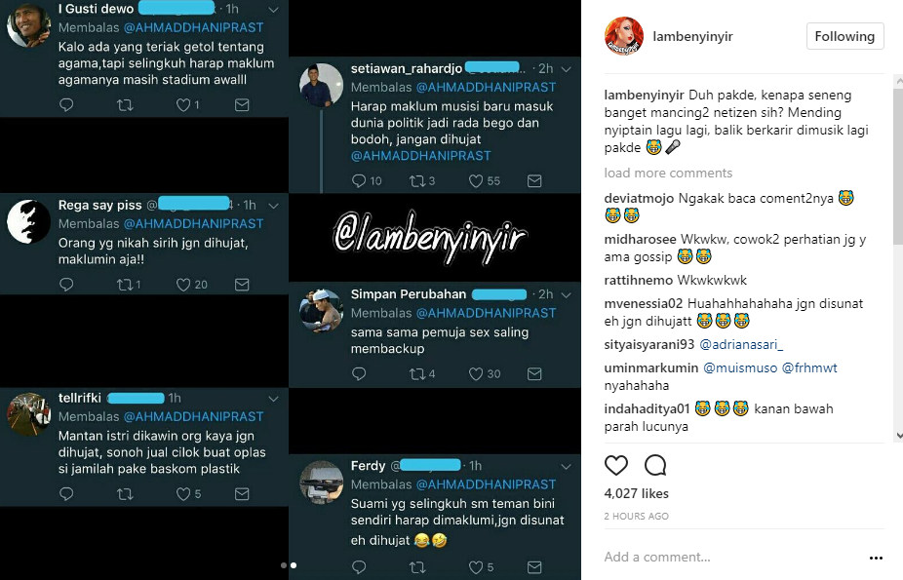This screenshot has height=580, width=903.
Task: Open lambenyinyir's profile avatar picture
Action: coord(624,36)
